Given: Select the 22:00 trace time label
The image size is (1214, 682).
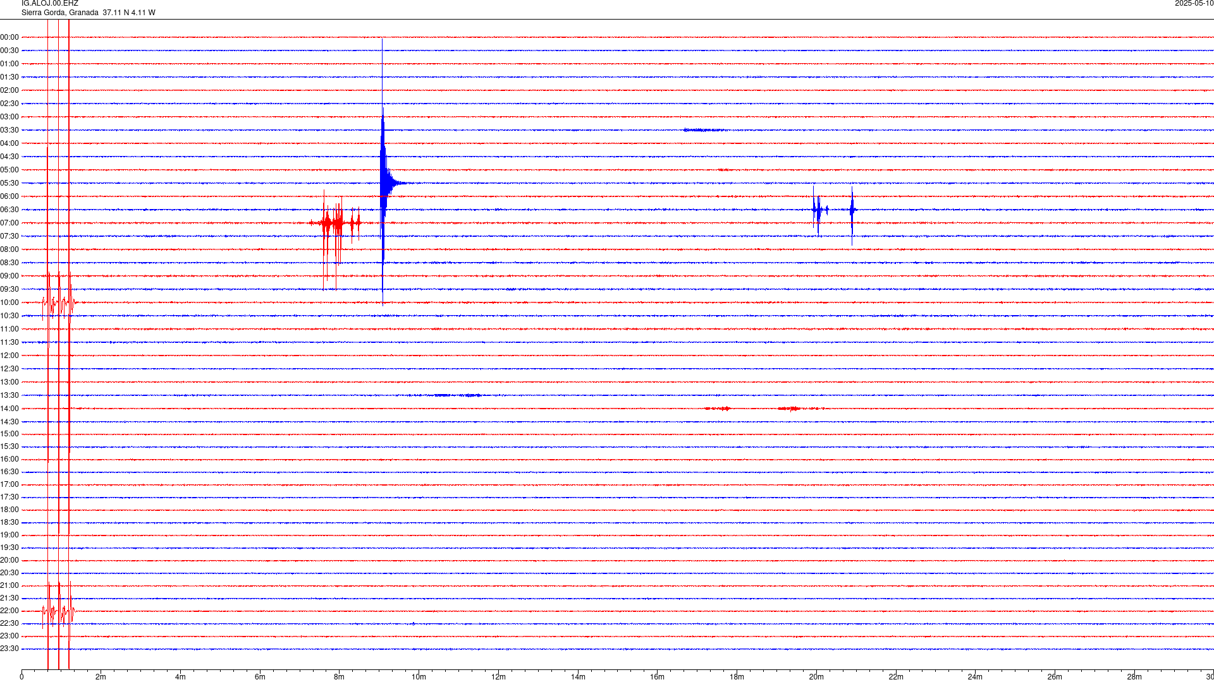Looking at the screenshot, I should 9,611.
